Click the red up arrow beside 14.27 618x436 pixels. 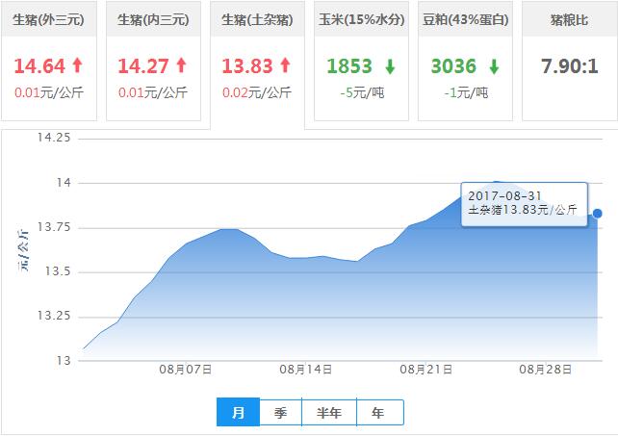tap(181, 65)
